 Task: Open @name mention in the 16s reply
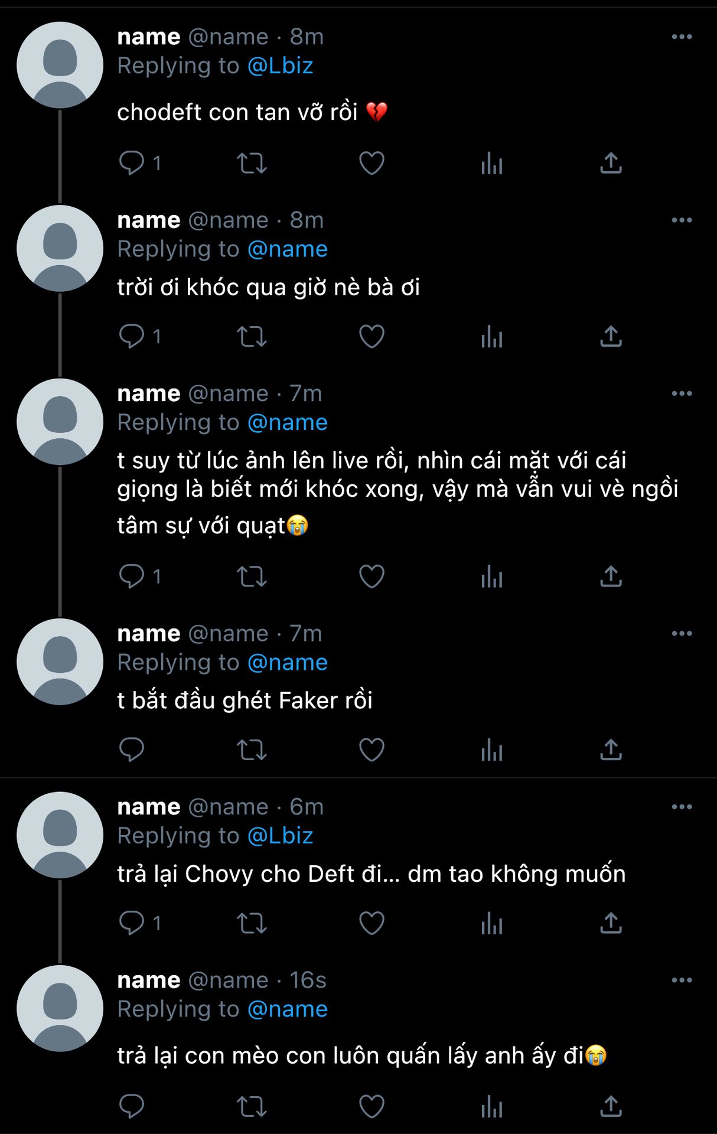[287, 1009]
